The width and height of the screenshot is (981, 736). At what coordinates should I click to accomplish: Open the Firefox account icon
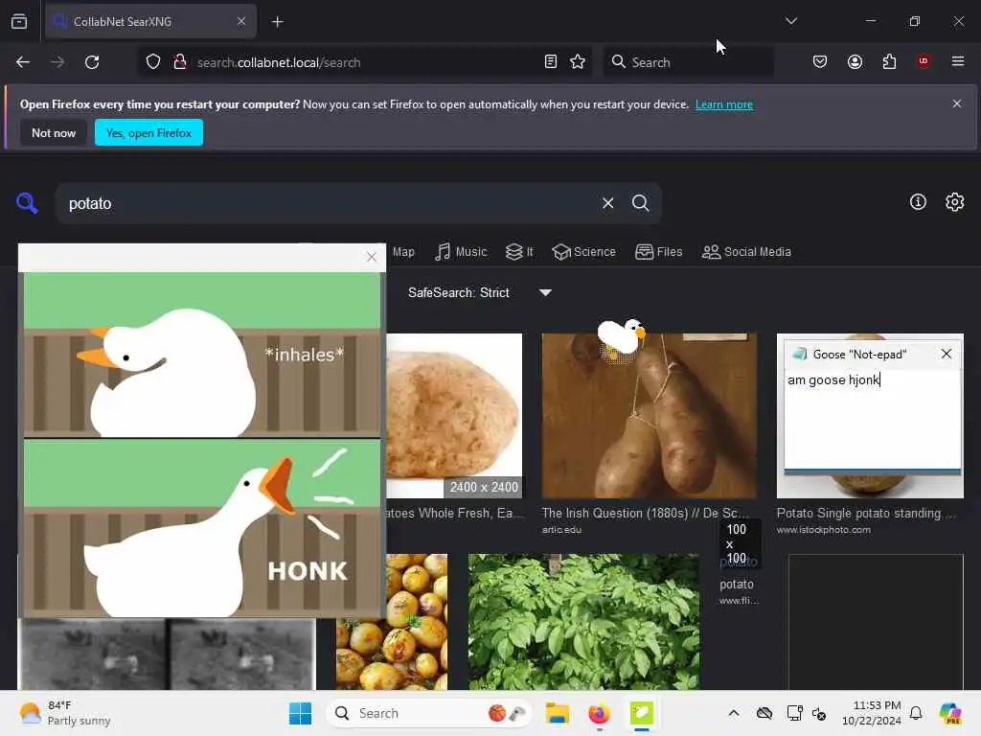point(855,61)
